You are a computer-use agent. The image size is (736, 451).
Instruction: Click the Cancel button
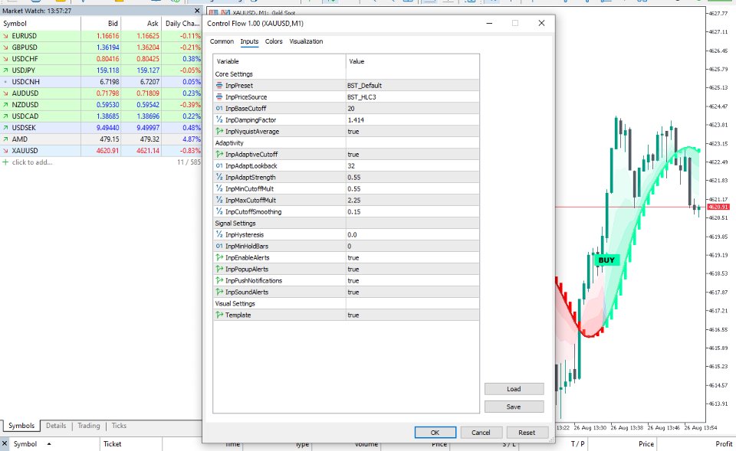click(x=481, y=433)
